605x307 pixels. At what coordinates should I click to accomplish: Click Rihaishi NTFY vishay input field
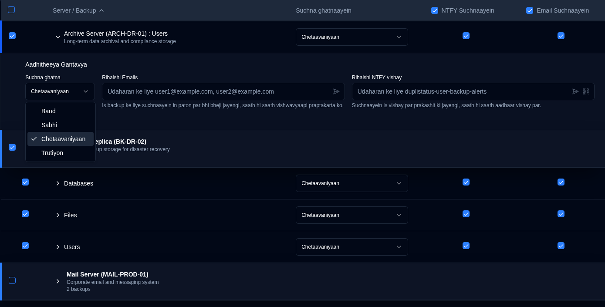[473, 91]
